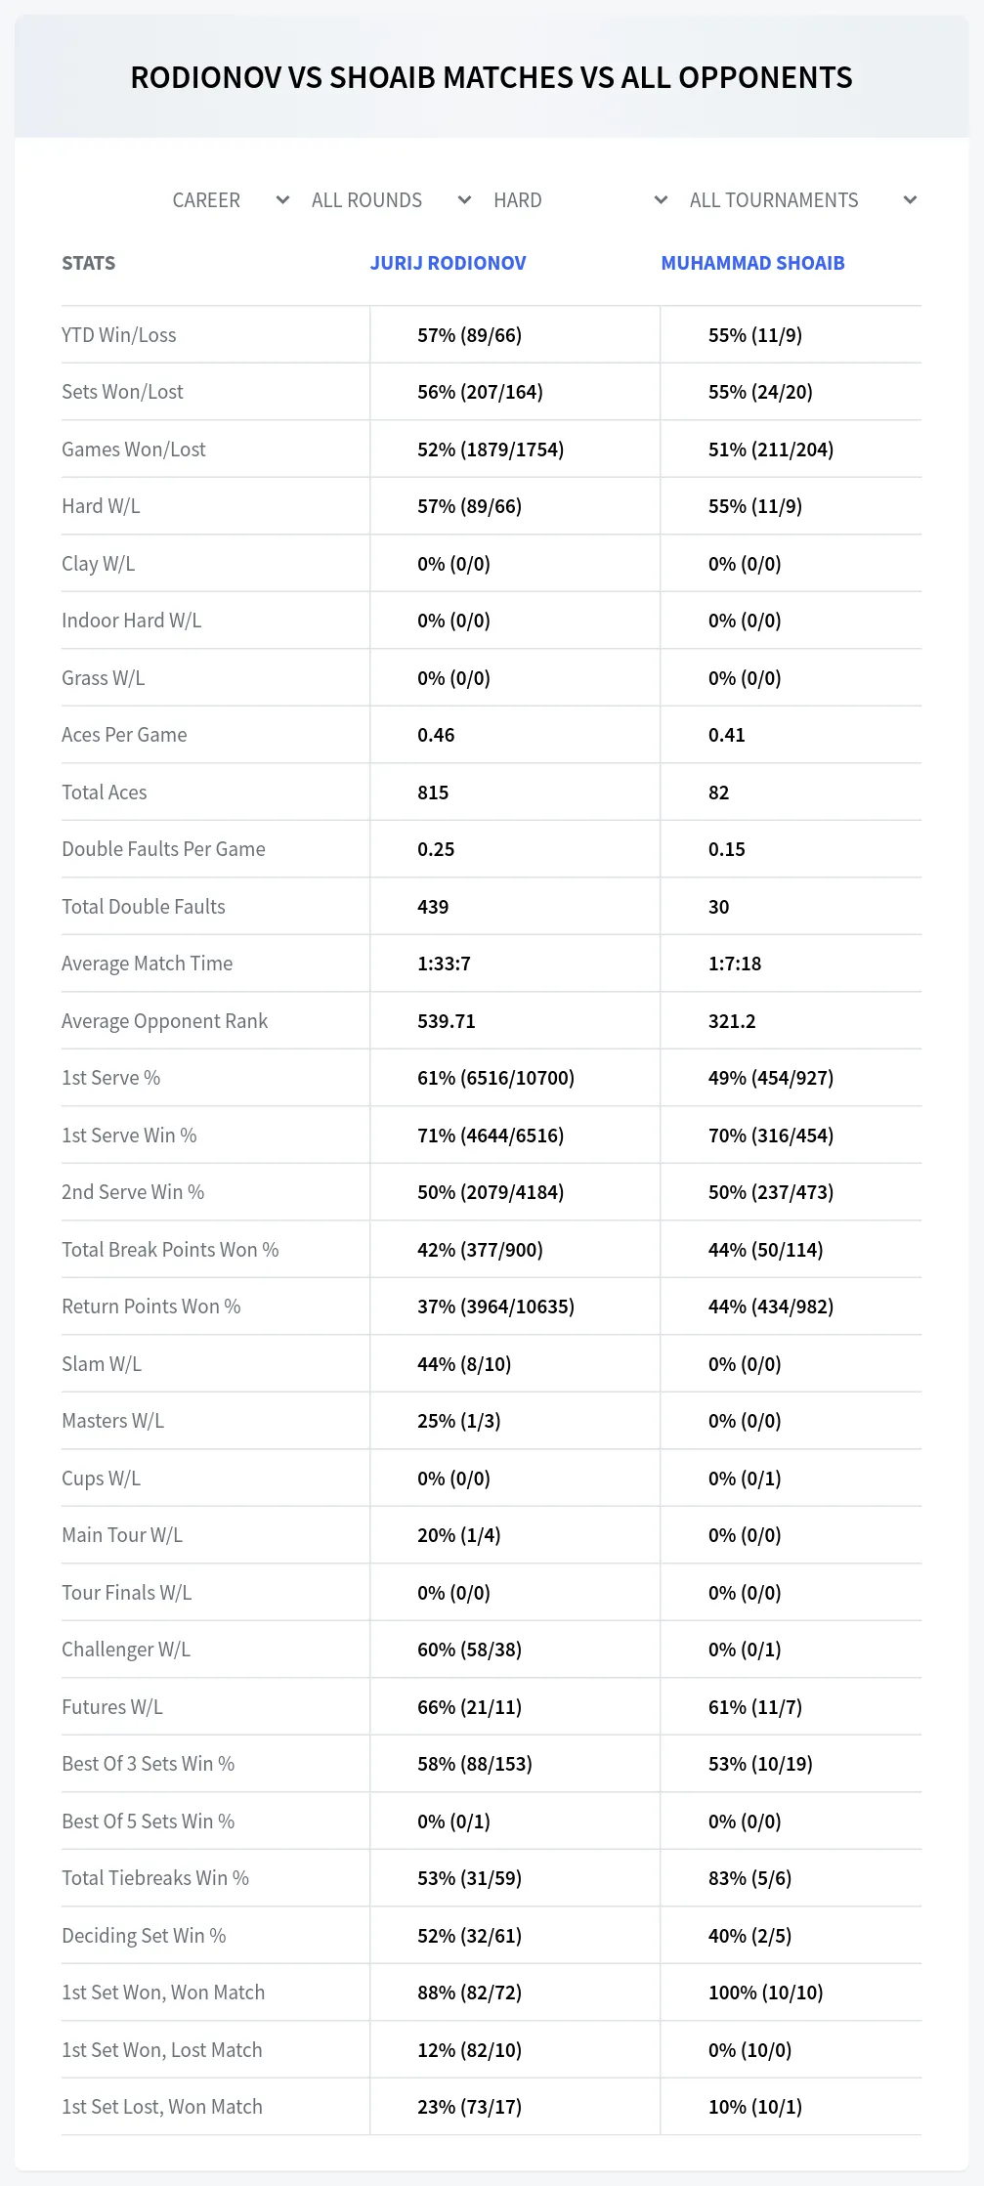Click the chevron next to HARD

tap(662, 200)
